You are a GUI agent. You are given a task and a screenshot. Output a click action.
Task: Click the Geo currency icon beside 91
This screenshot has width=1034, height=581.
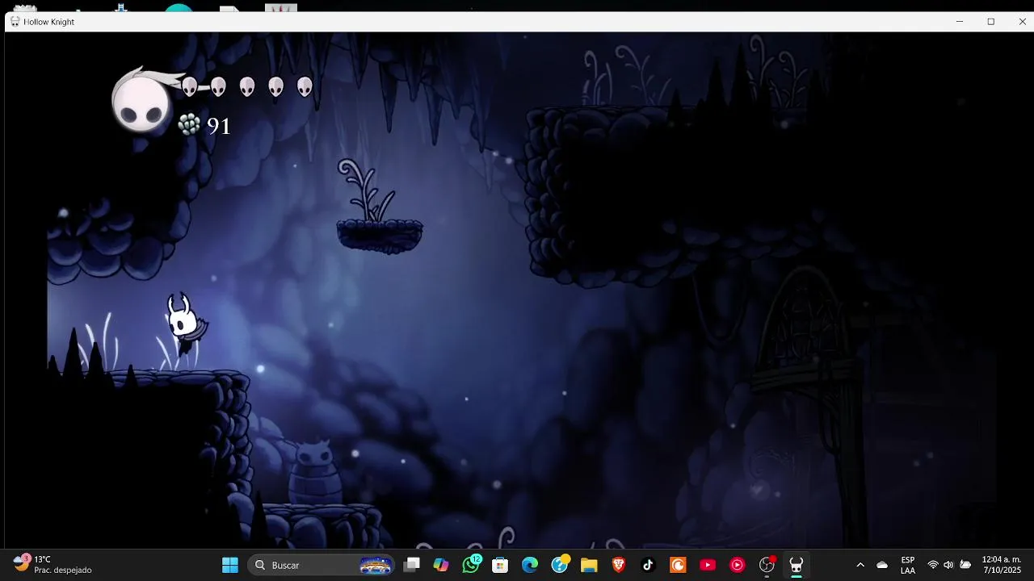pos(189,124)
